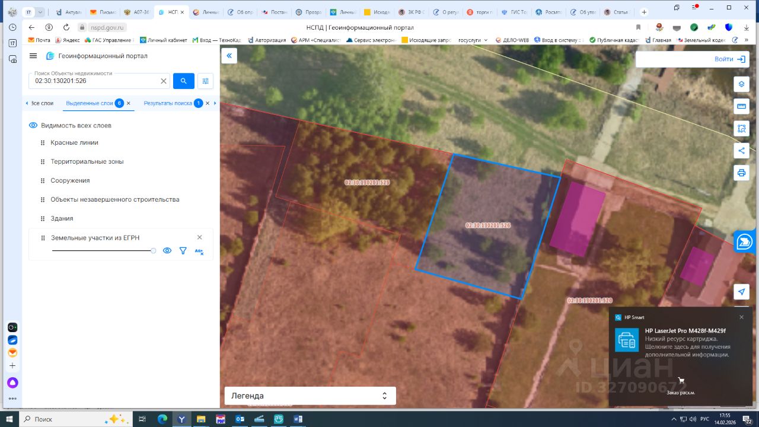Go back to the previous page
This screenshot has width=759, height=427.
pos(31,27)
